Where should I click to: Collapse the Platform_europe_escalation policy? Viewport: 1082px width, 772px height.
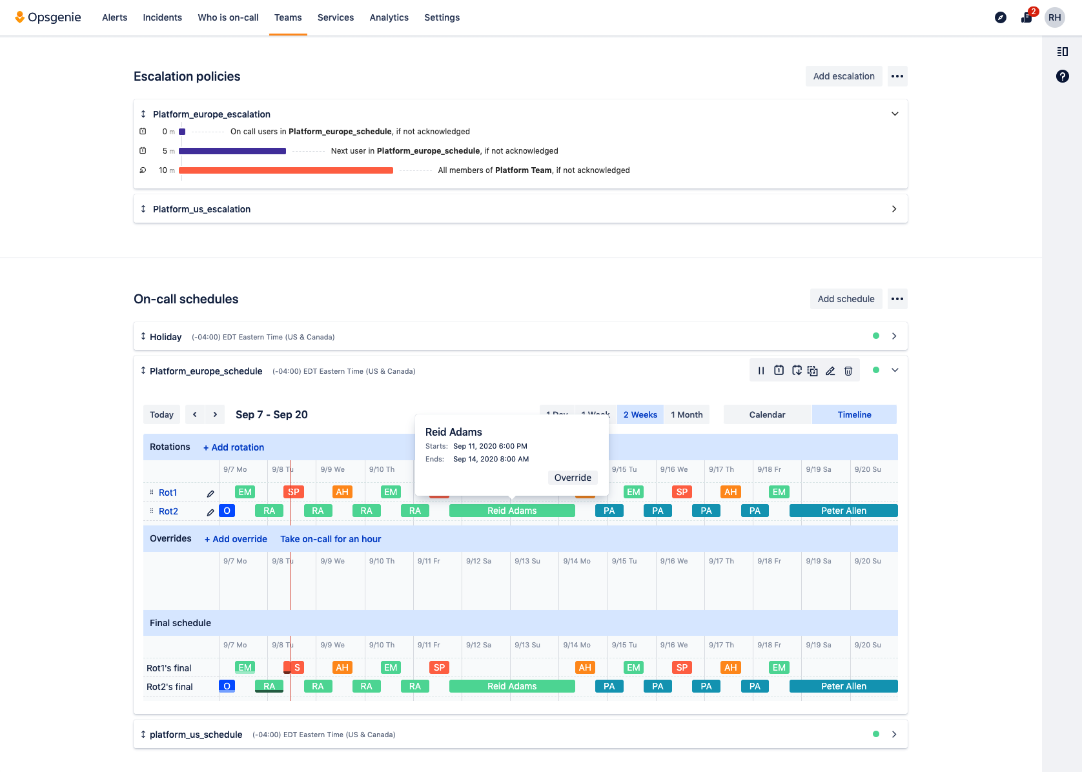pos(895,114)
